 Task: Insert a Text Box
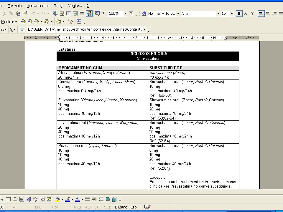click(22, 199)
